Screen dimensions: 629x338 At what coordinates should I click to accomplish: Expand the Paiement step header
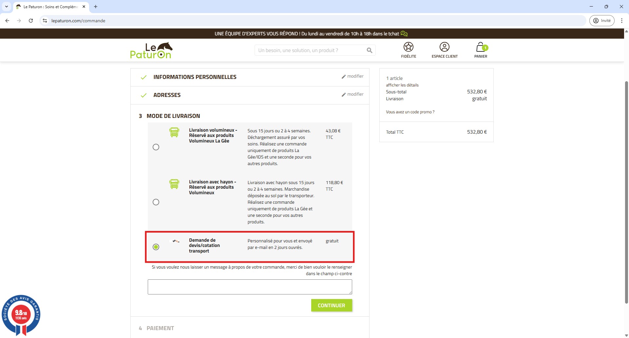pyautogui.click(x=160, y=328)
